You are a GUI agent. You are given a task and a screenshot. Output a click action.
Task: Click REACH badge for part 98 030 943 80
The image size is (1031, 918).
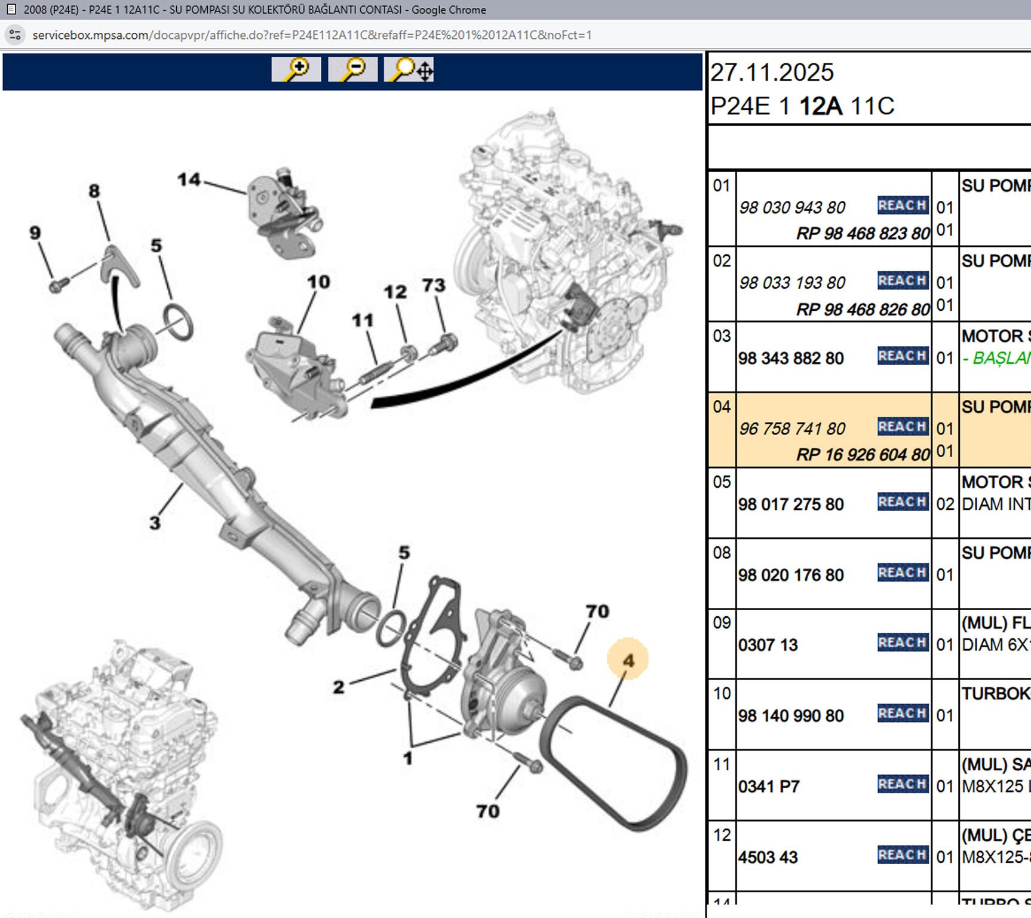pos(902,206)
